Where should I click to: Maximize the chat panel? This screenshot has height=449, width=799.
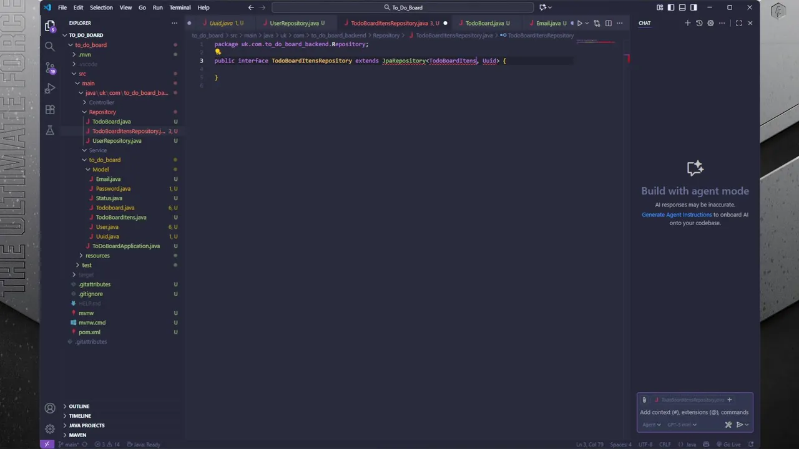pyautogui.click(x=738, y=23)
